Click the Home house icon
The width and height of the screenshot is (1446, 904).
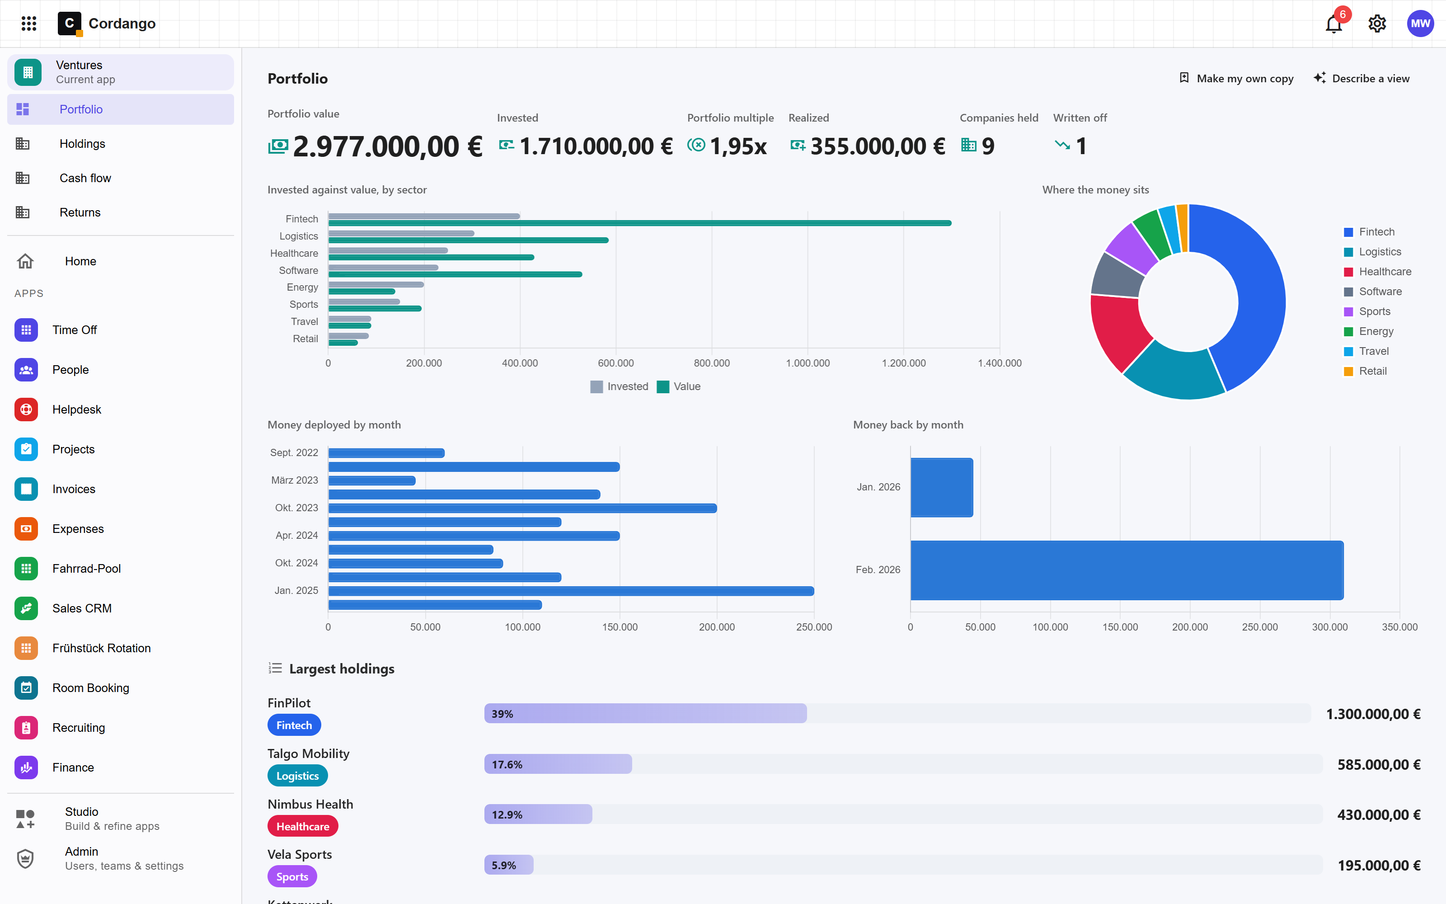(x=25, y=261)
